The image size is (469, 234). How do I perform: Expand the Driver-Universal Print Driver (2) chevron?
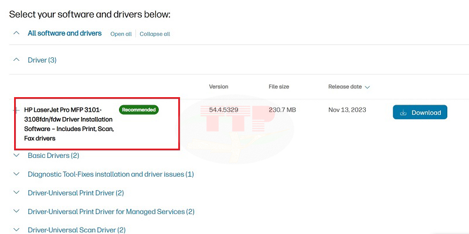pos(17,192)
